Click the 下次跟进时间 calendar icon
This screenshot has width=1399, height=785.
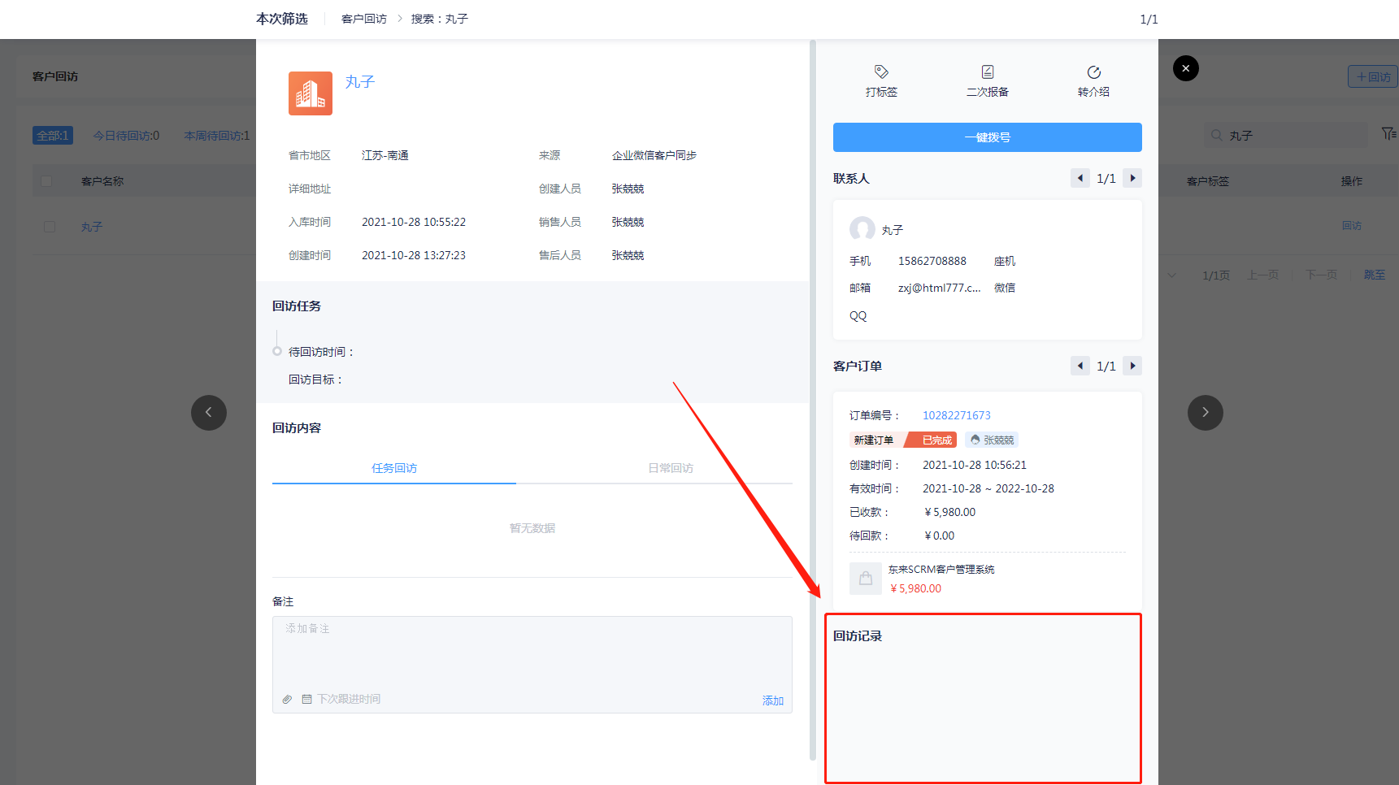(306, 699)
